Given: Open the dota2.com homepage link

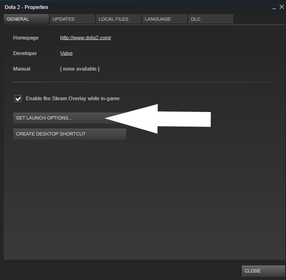Looking at the screenshot, I should [86, 38].
